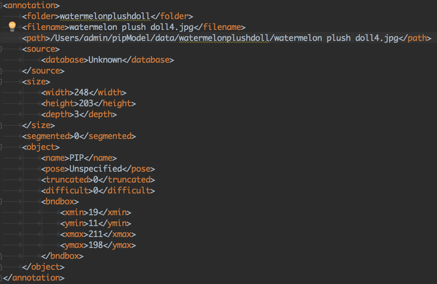Image resolution: width=437 pixels, height=284 pixels.
Task: Place cursor on database value Unknown
Action: point(105,60)
